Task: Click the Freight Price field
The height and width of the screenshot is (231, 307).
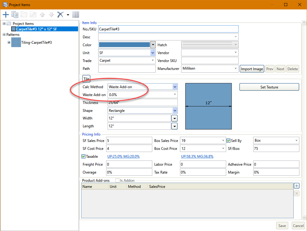Action: click(x=129, y=164)
